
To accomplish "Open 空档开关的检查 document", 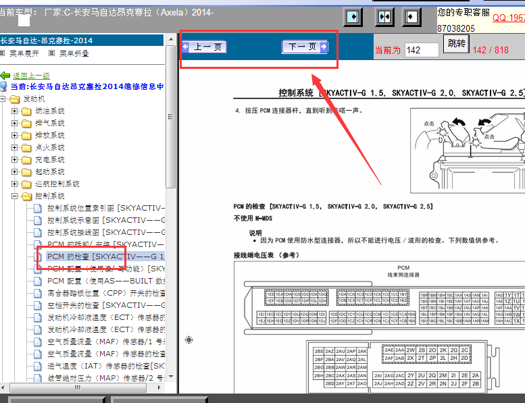I will (x=106, y=305).
